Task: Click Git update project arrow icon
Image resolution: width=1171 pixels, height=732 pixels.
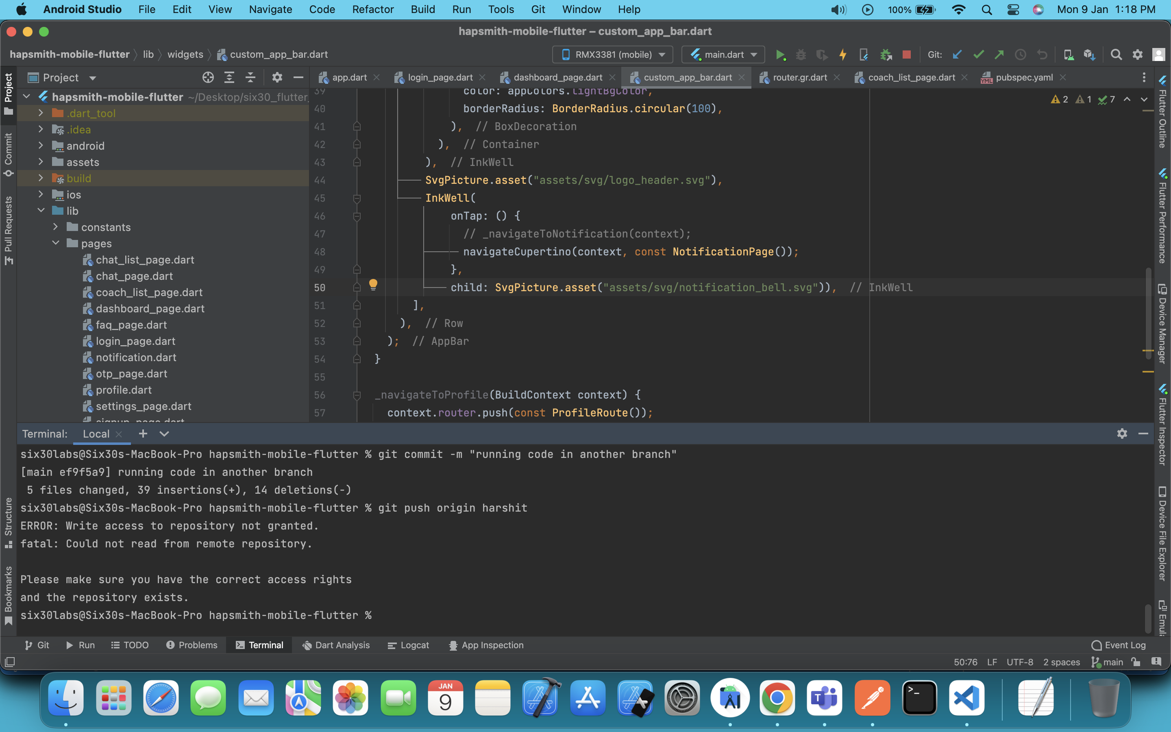Action: pos(957,55)
